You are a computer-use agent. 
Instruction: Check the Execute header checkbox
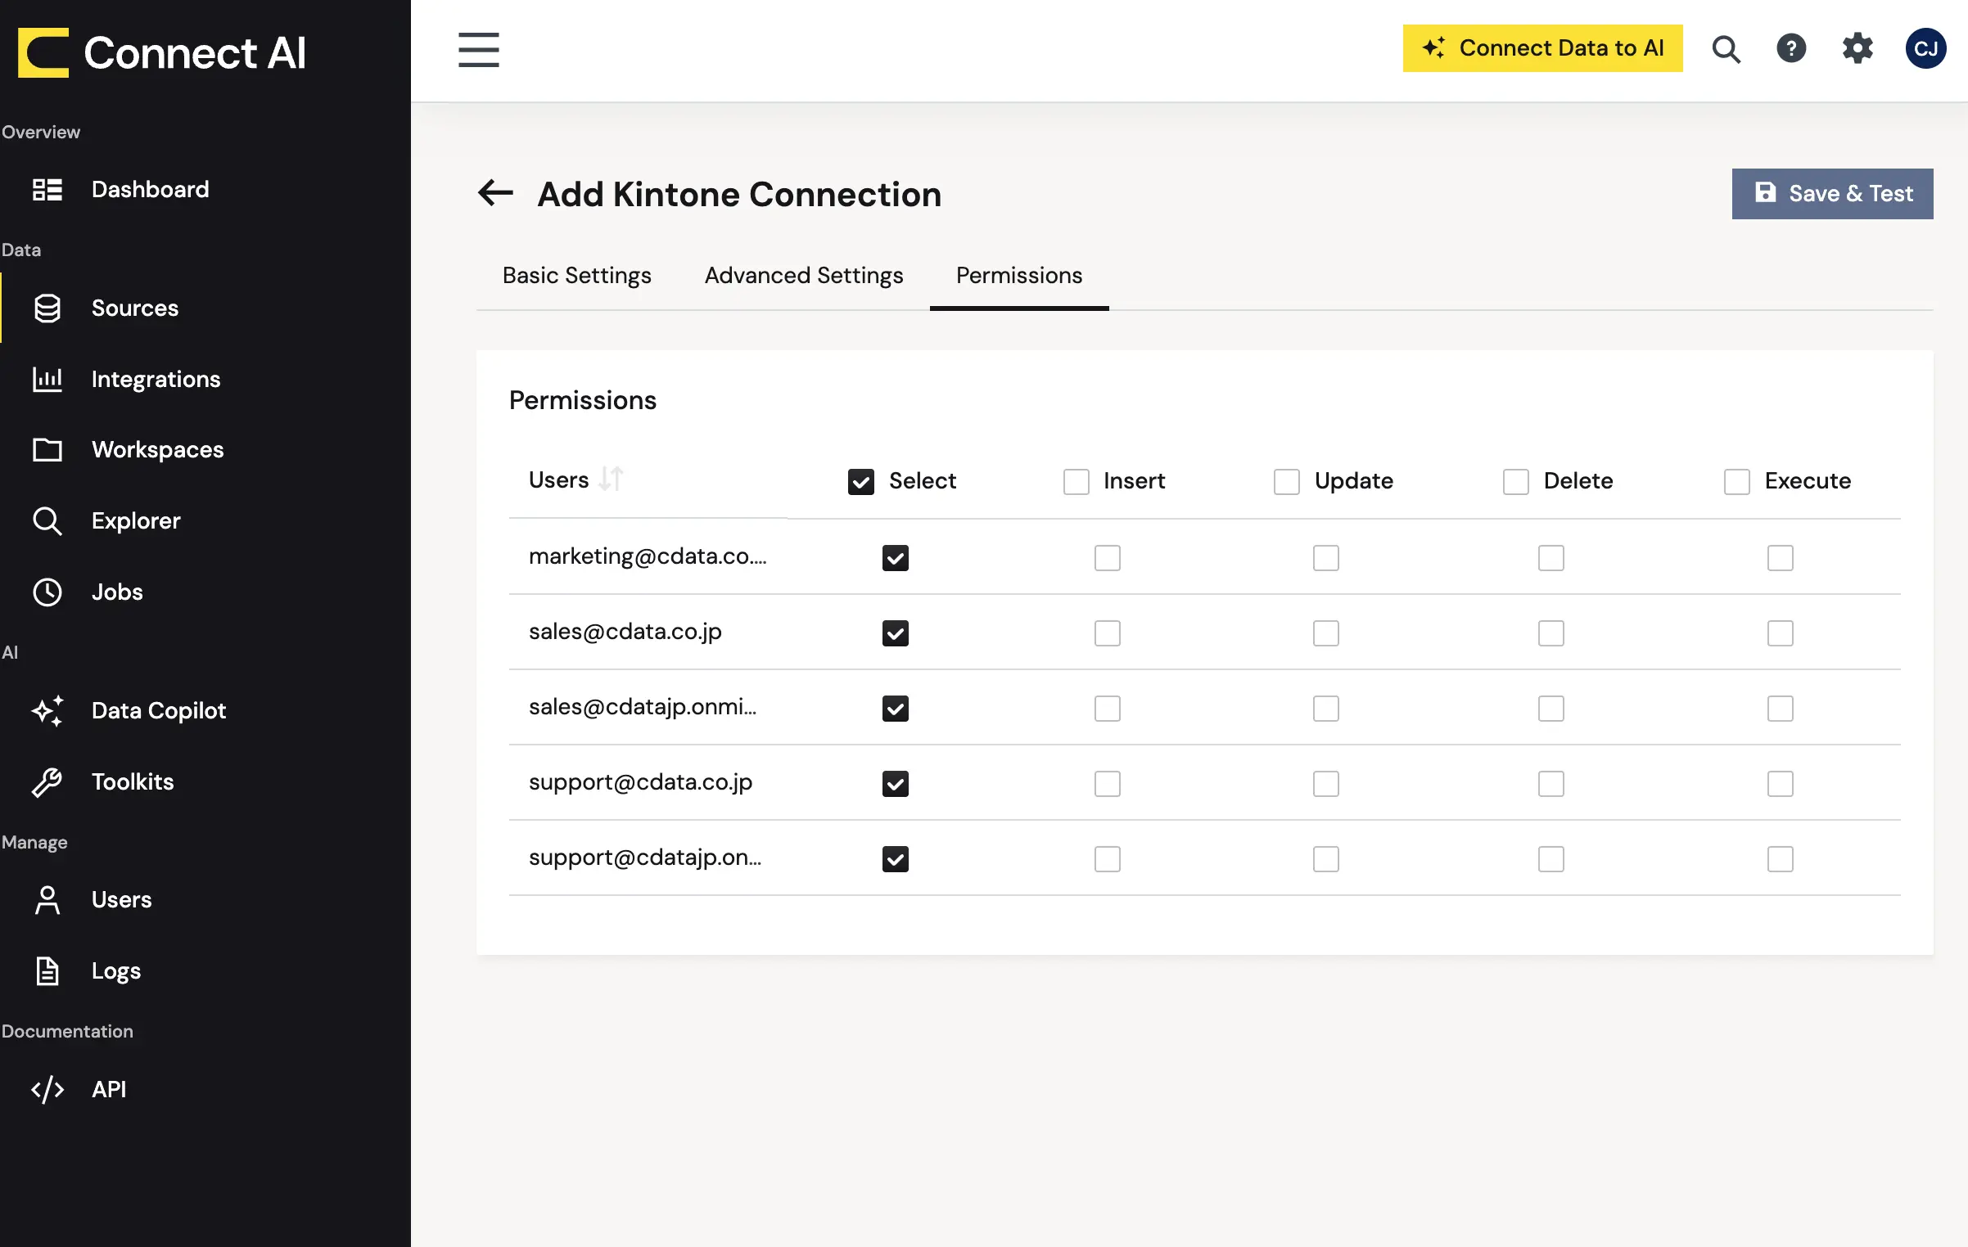1737,482
